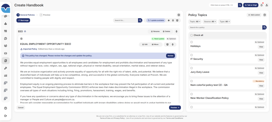Select the Holidays policy checkbox
272x122 pixels.
(192, 42)
